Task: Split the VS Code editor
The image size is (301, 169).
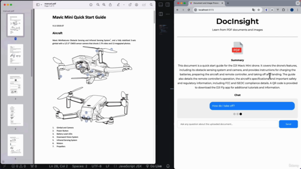Action: click(x=161, y=14)
